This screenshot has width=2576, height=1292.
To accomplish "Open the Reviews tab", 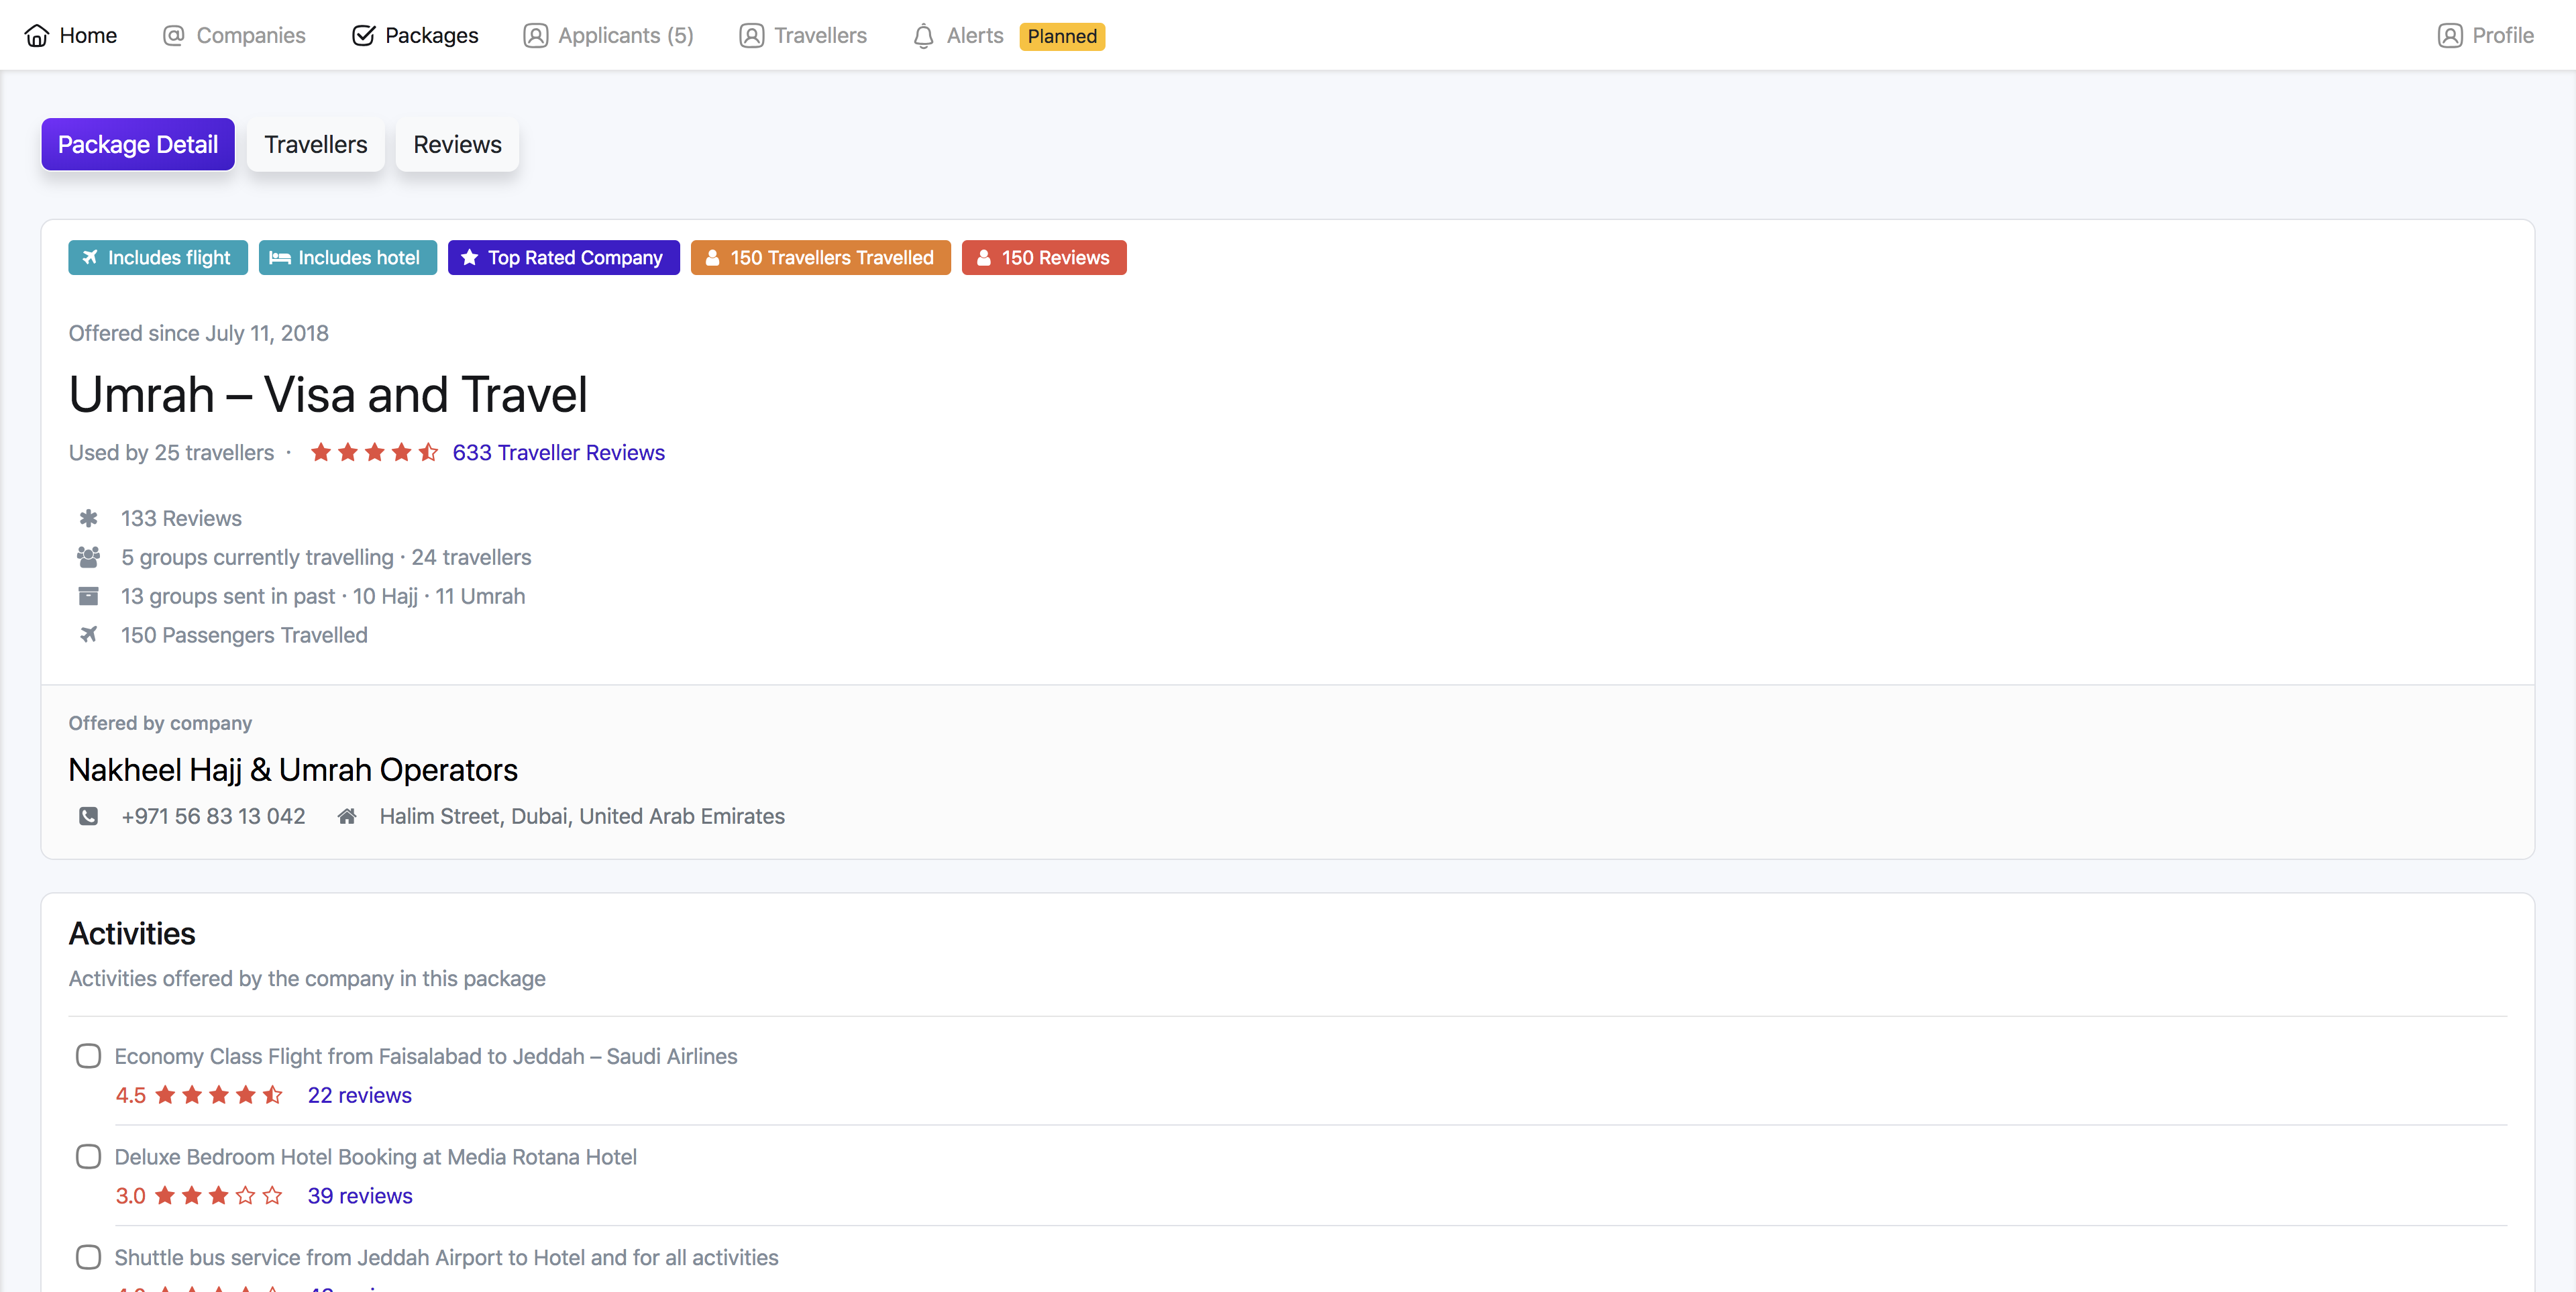I will [x=457, y=144].
